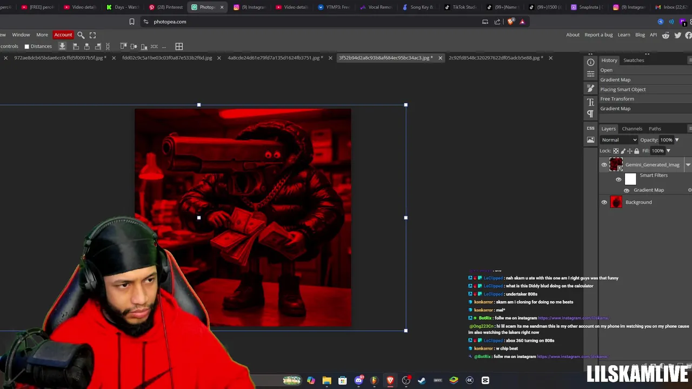Image resolution: width=692 pixels, height=389 pixels.
Task: Switch to the Channels tab
Action: click(x=632, y=129)
